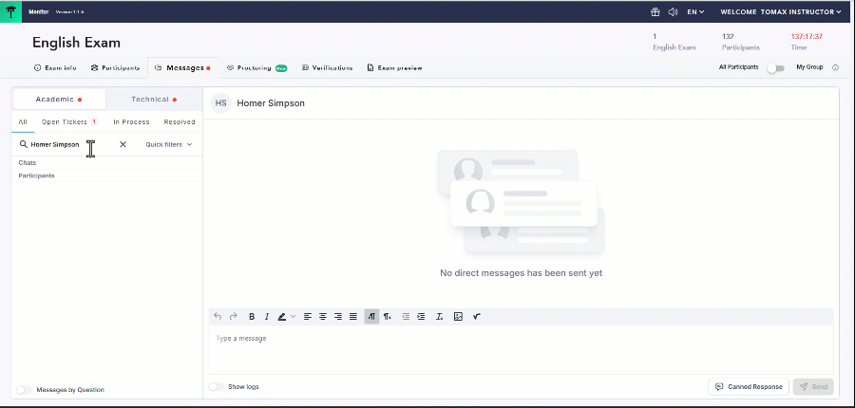Click the undo arrow in message editor
This screenshot has height=408, width=855.
(x=218, y=317)
